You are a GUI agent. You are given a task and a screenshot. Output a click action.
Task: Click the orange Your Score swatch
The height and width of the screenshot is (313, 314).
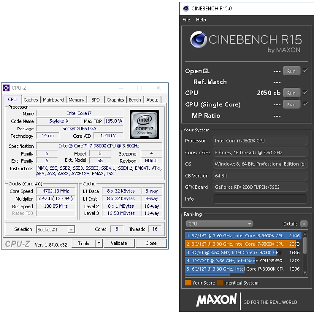[x=188, y=283]
